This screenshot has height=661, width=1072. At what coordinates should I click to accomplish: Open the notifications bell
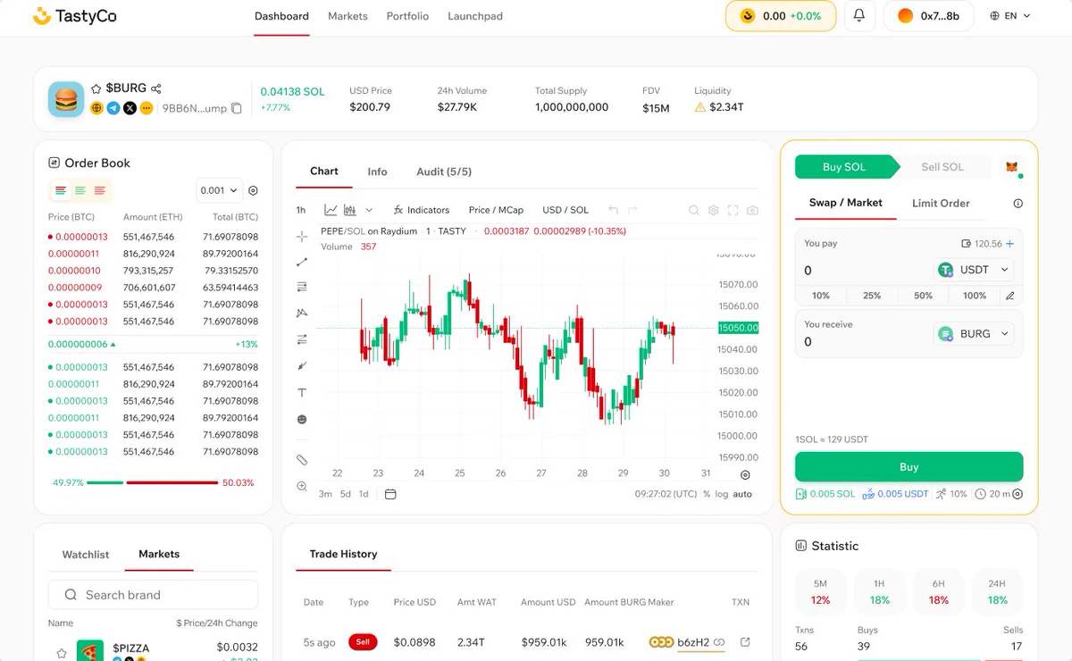tap(859, 16)
